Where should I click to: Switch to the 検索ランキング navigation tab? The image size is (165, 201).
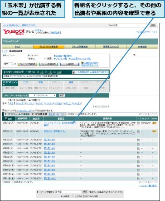click(x=111, y=47)
